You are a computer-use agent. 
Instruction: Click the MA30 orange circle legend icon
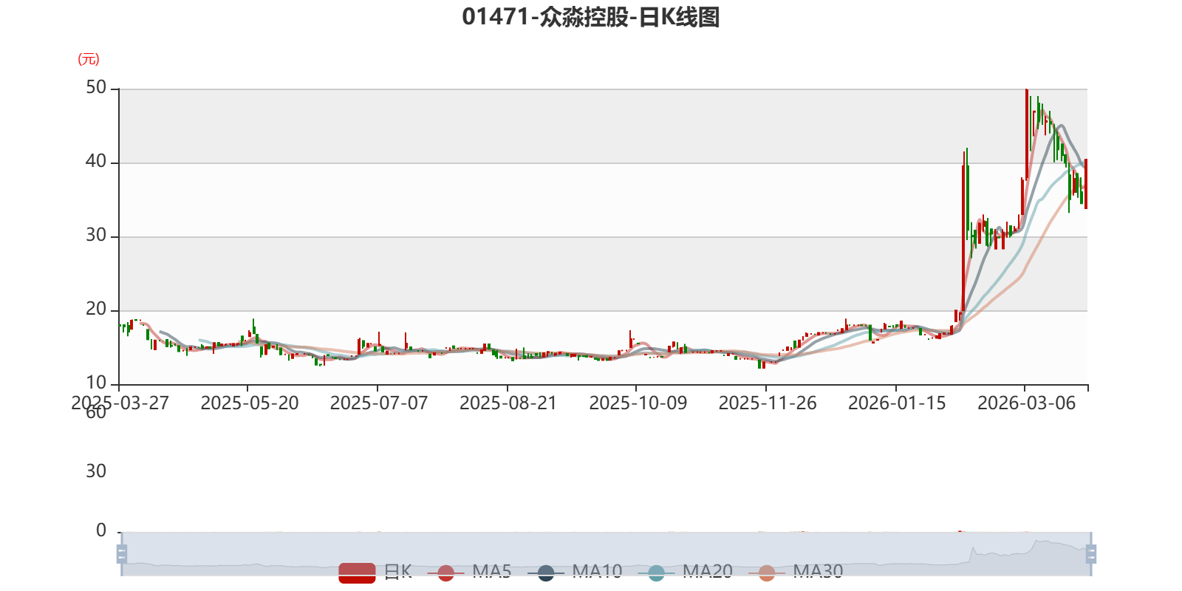767,573
